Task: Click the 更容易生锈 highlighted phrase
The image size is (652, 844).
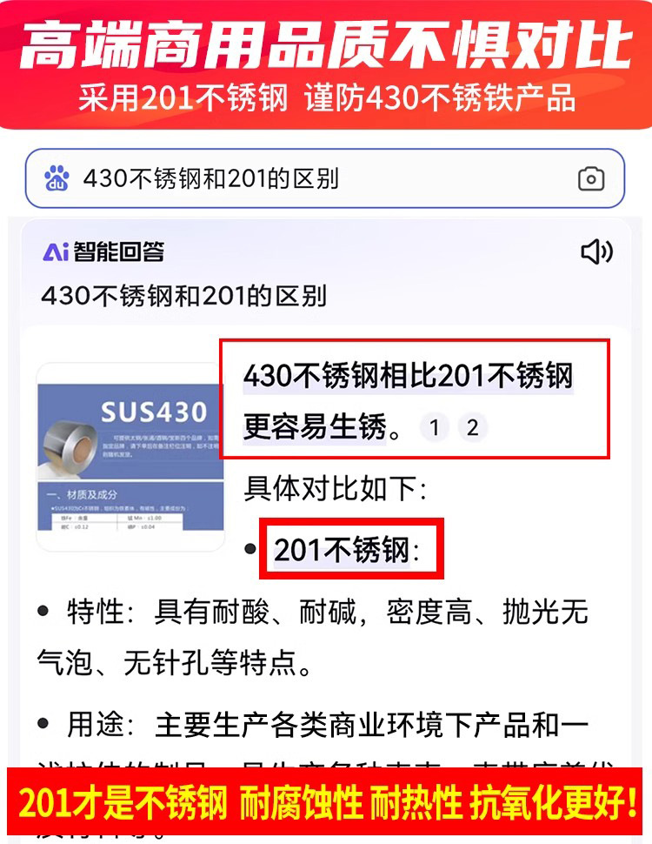Action: [315, 427]
